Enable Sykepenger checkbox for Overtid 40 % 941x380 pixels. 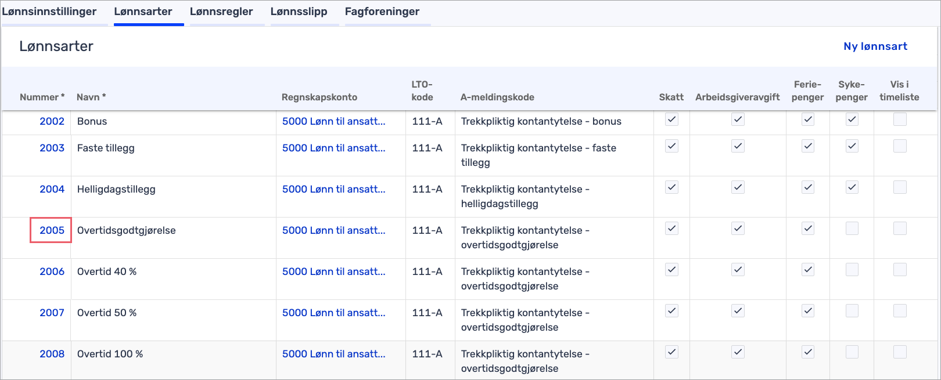[x=852, y=270]
